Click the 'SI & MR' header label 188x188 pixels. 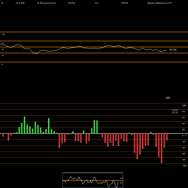[20, 3]
